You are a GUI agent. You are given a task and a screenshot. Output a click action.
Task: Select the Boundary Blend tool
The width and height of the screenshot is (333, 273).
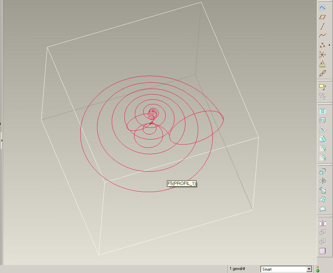coord(322,199)
